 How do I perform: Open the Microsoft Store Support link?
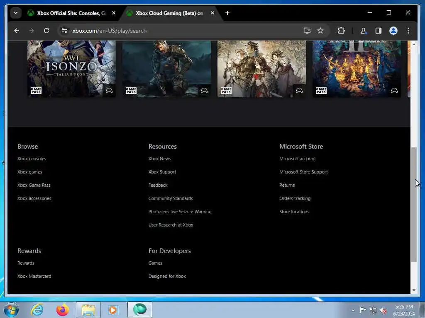(303, 172)
